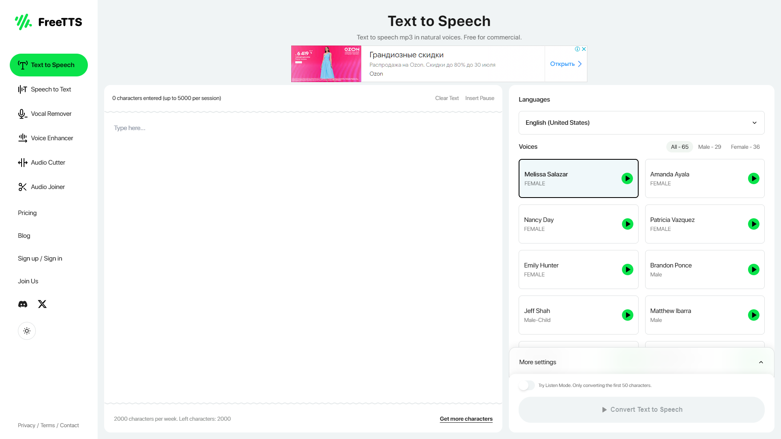This screenshot has height=439, width=781.
Task: Play the Brandon Ponce voice preview
Action: click(754, 269)
